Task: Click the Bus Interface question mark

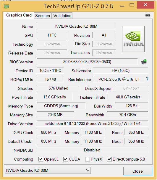Action: pyautogui.click(x=147, y=79)
